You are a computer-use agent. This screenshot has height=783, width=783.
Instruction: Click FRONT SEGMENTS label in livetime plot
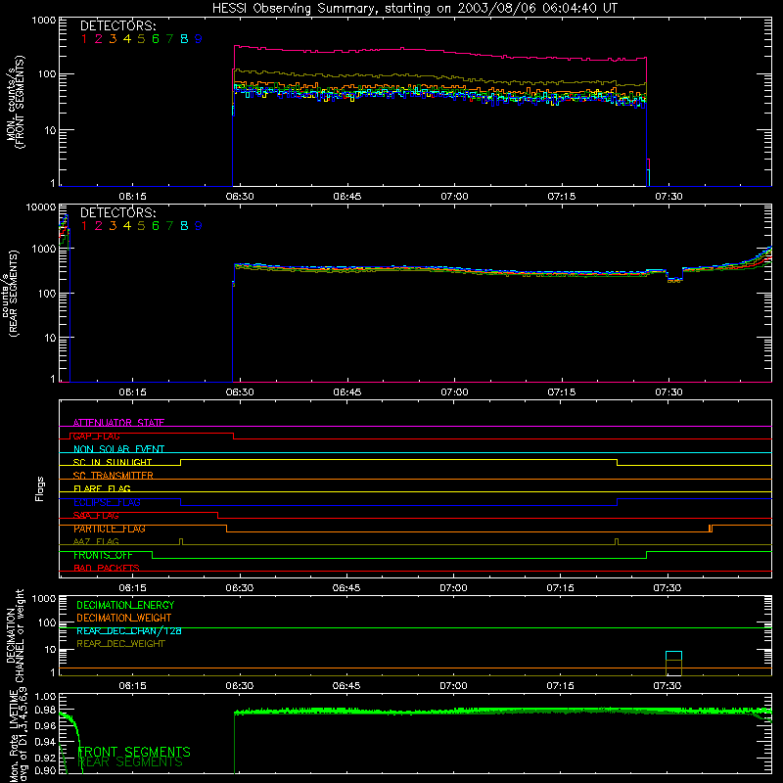134,752
